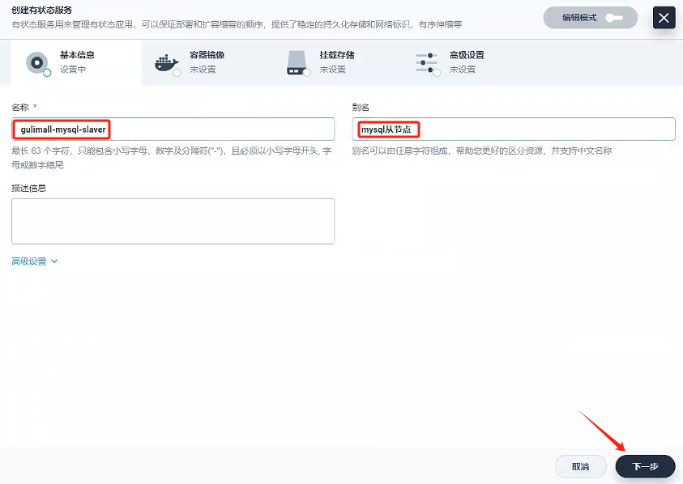The width and height of the screenshot is (683, 484).
Task: Open the 容器镜像 step tab
Action: point(206,63)
